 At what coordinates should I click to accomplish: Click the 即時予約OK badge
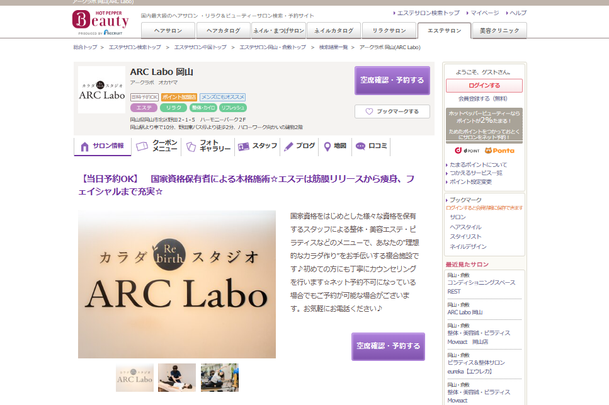144,97
